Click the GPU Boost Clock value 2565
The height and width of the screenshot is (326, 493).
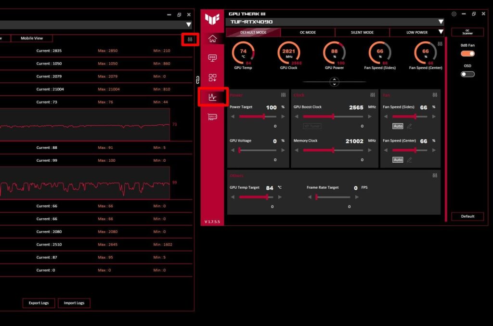tap(356, 107)
